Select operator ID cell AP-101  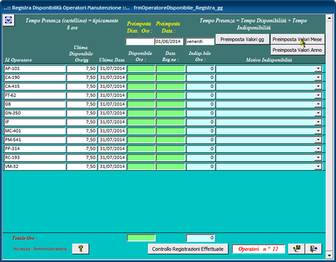point(35,69)
